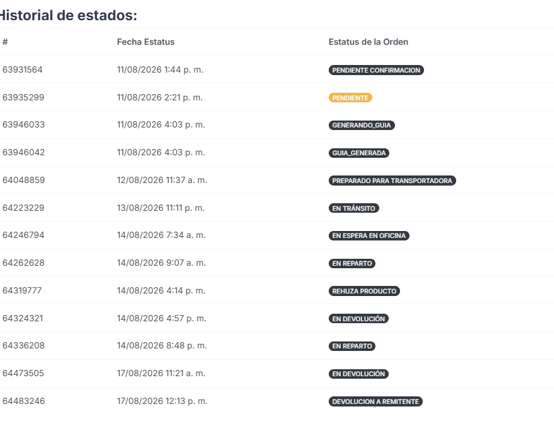Select status record number 63931564

[x=22, y=69]
